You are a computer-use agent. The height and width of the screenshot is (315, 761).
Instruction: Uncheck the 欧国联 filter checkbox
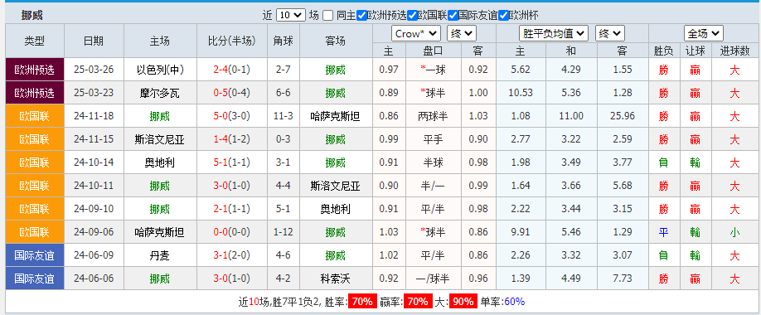coord(413,16)
